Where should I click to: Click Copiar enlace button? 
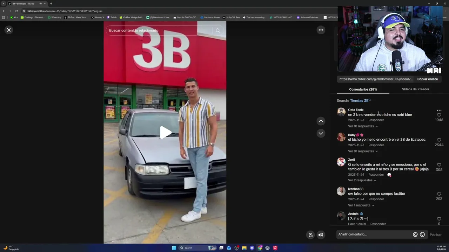427,79
